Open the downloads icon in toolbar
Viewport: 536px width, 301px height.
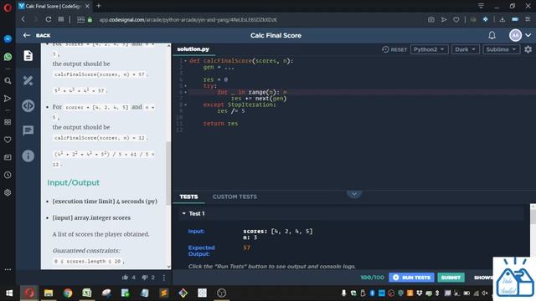502,19
